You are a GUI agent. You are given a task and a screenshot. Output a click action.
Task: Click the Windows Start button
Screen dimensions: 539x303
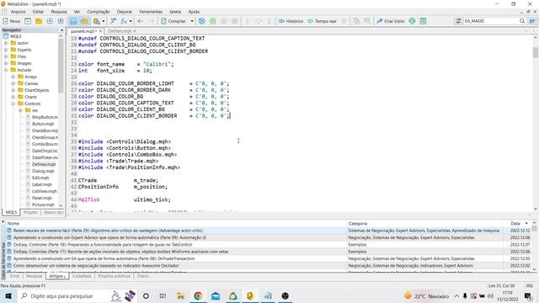(x=8, y=295)
